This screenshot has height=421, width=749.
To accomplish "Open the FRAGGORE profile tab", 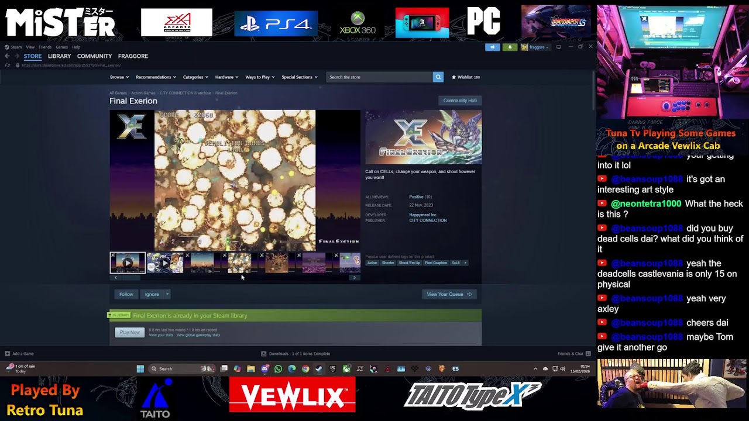I will pyautogui.click(x=133, y=56).
